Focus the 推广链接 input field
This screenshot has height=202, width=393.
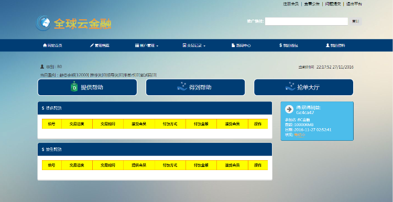[307, 21]
